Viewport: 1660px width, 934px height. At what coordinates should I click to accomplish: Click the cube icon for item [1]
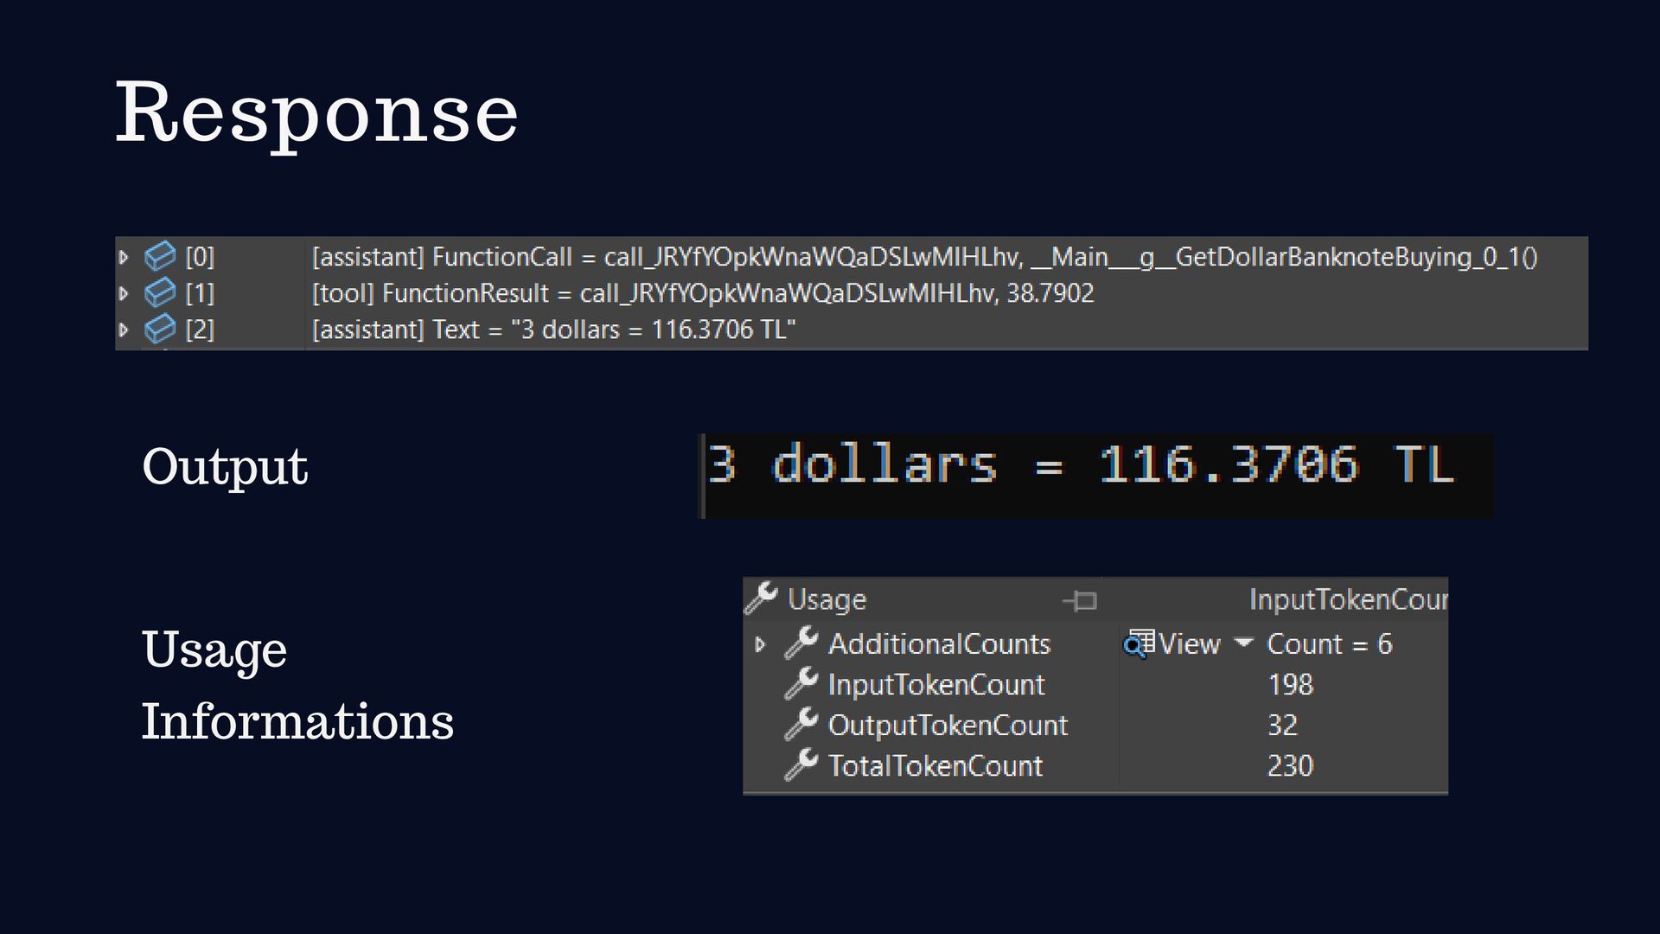160,293
